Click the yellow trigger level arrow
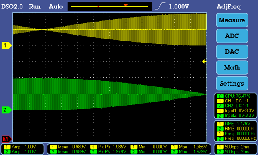 click(x=204, y=61)
